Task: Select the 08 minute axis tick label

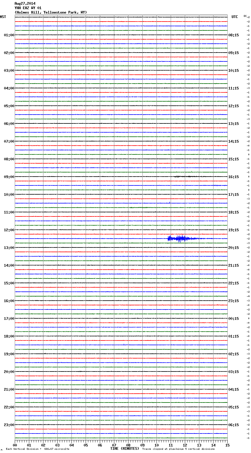Action: click(x=128, y=445)
